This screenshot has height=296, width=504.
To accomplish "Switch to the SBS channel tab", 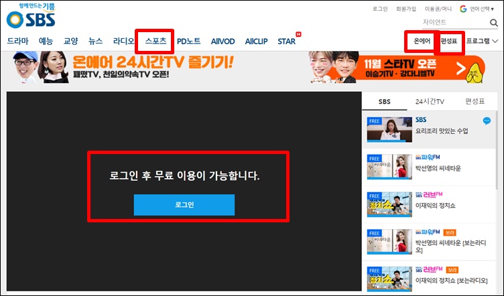I will [x=385, y=102].
